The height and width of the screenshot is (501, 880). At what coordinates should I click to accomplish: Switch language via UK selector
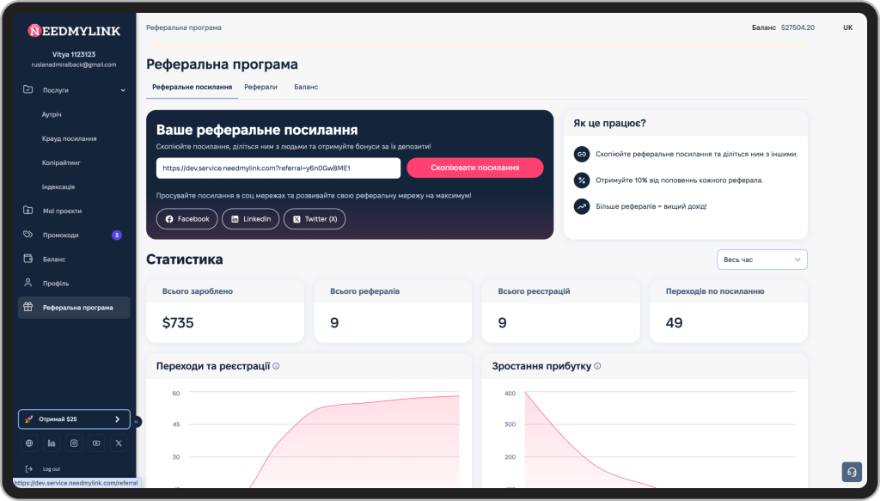(x=847, y=27)
